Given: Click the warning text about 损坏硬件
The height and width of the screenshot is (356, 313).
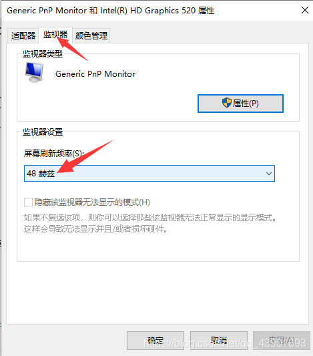Looking at the screenshot, I should click(x=149, y=223).
